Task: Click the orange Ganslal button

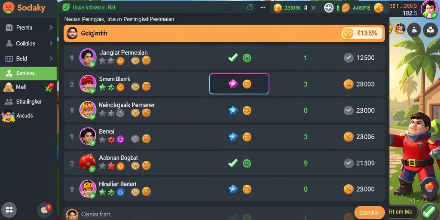Action: [x=369, y=212]
